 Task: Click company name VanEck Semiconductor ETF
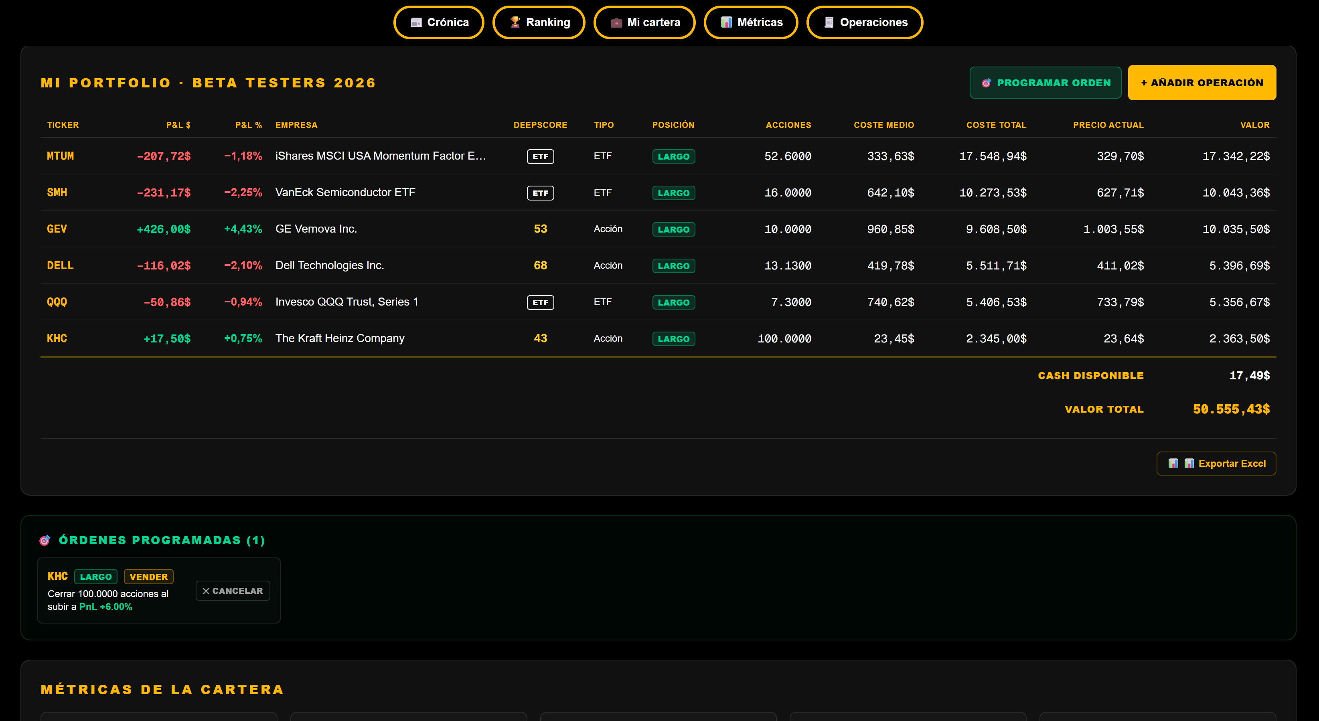[x=345, y=192]
